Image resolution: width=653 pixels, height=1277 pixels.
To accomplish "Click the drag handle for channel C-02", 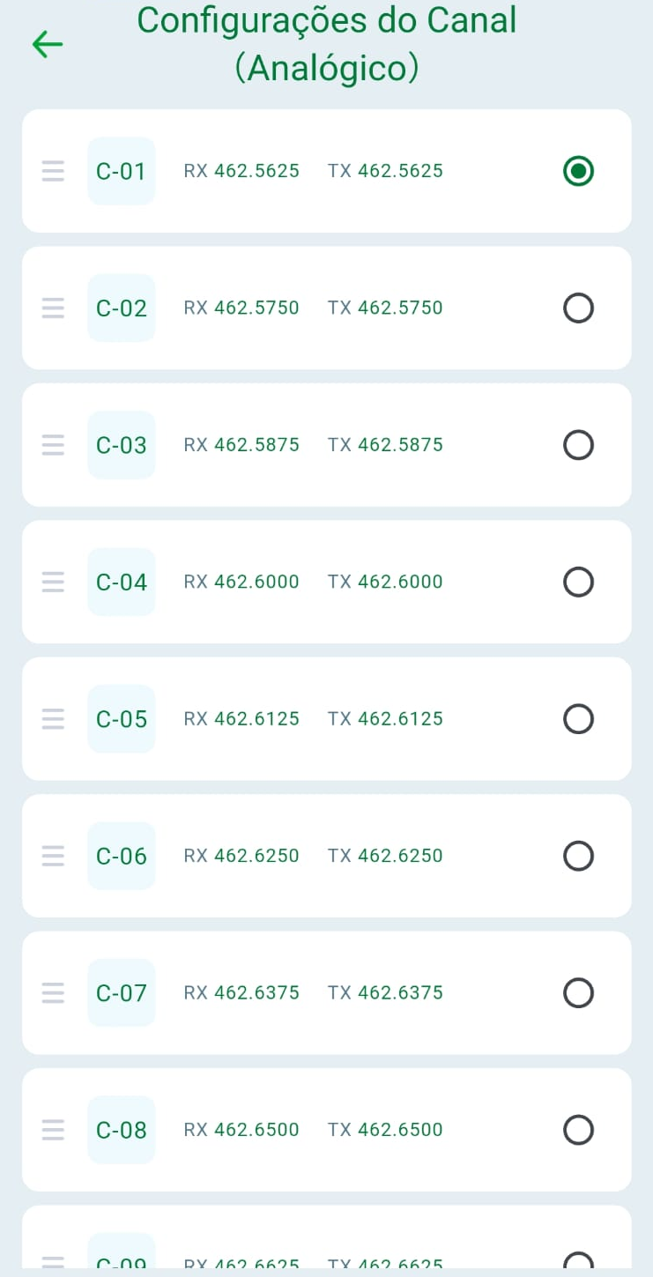I will click(x=53, y=308).
